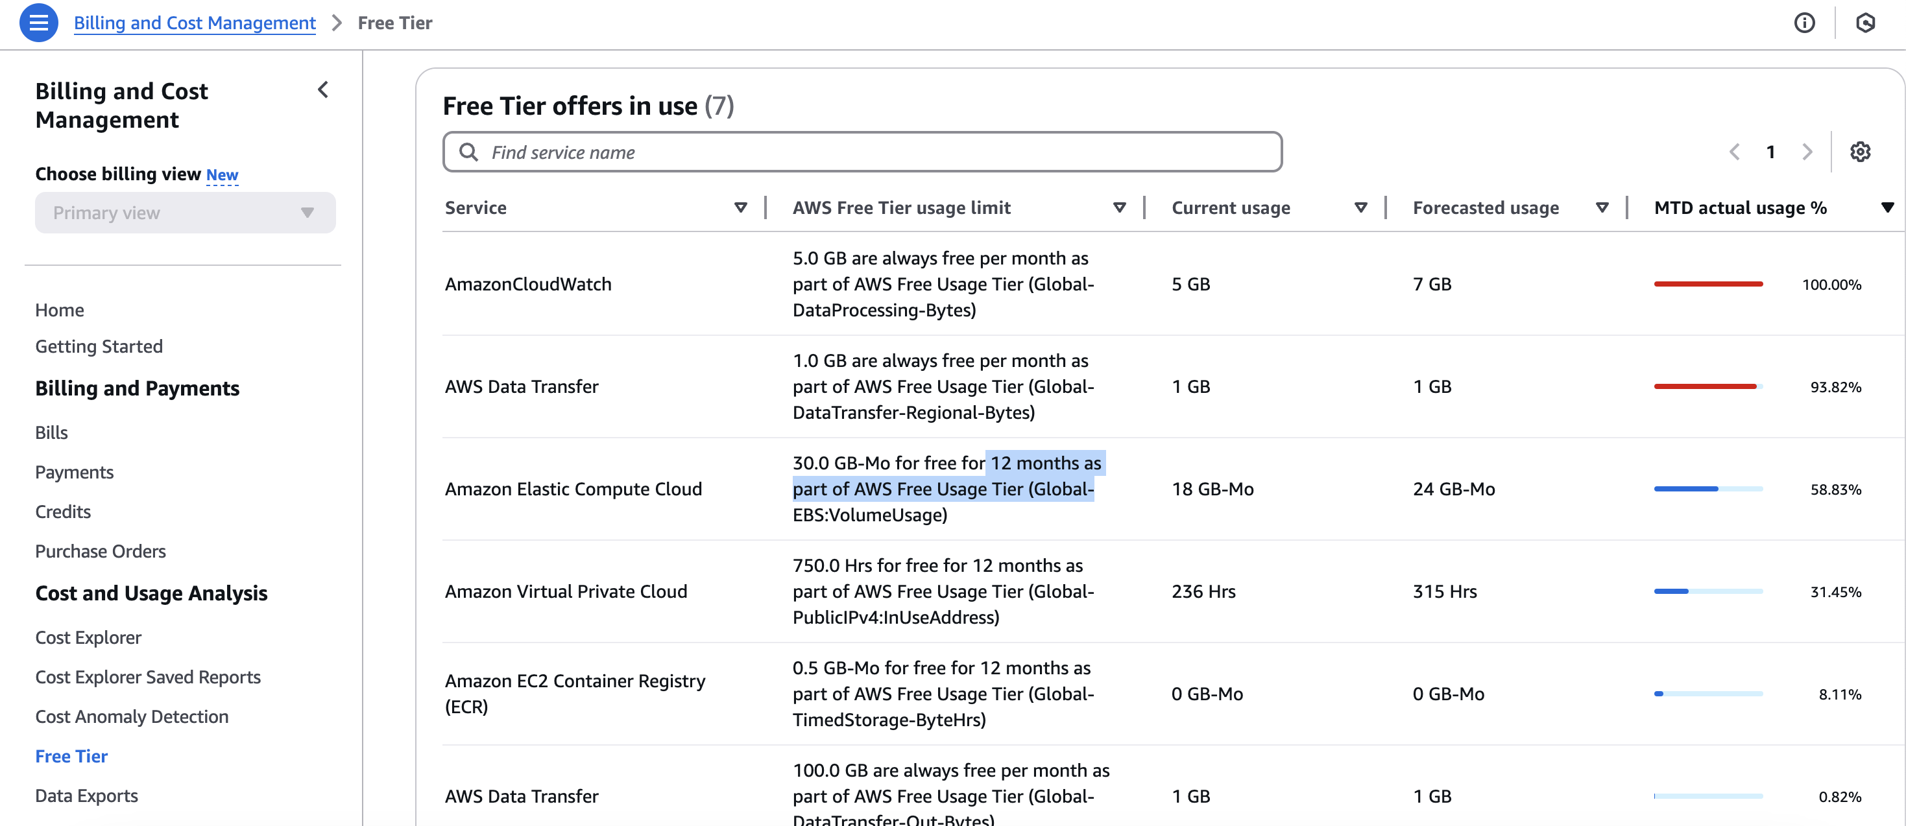Click the 31.45% usage percentage
This screenshot has width=1906, height=826.
tap(1836, 591)
